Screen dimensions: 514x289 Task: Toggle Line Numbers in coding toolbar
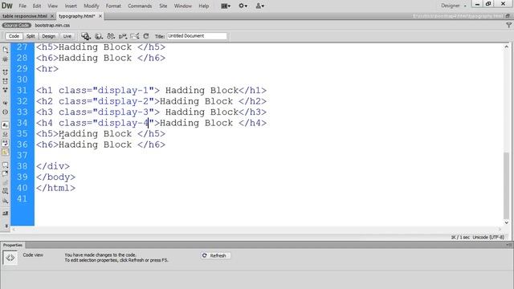tap(6, 125)
